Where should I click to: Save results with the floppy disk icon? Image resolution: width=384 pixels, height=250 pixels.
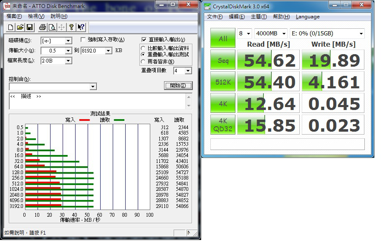(30, 27)
